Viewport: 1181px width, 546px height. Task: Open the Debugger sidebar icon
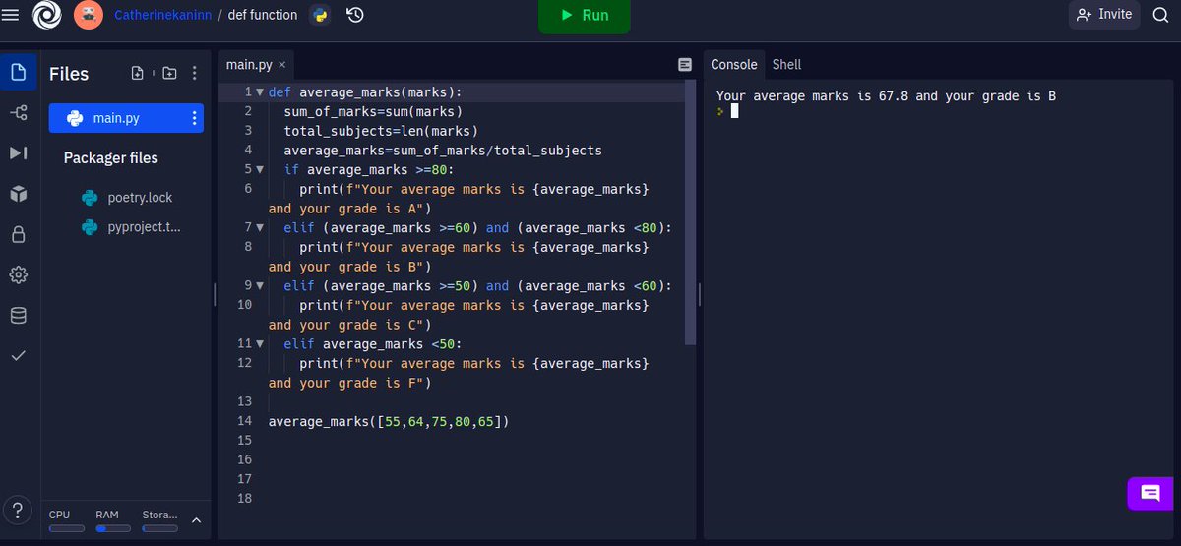click(x=17, y=153)
